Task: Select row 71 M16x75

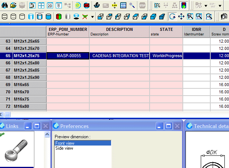Action: [23, 99]
